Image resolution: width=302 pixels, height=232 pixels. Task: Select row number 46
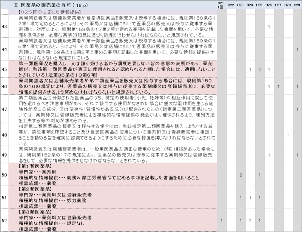(4, 86)
